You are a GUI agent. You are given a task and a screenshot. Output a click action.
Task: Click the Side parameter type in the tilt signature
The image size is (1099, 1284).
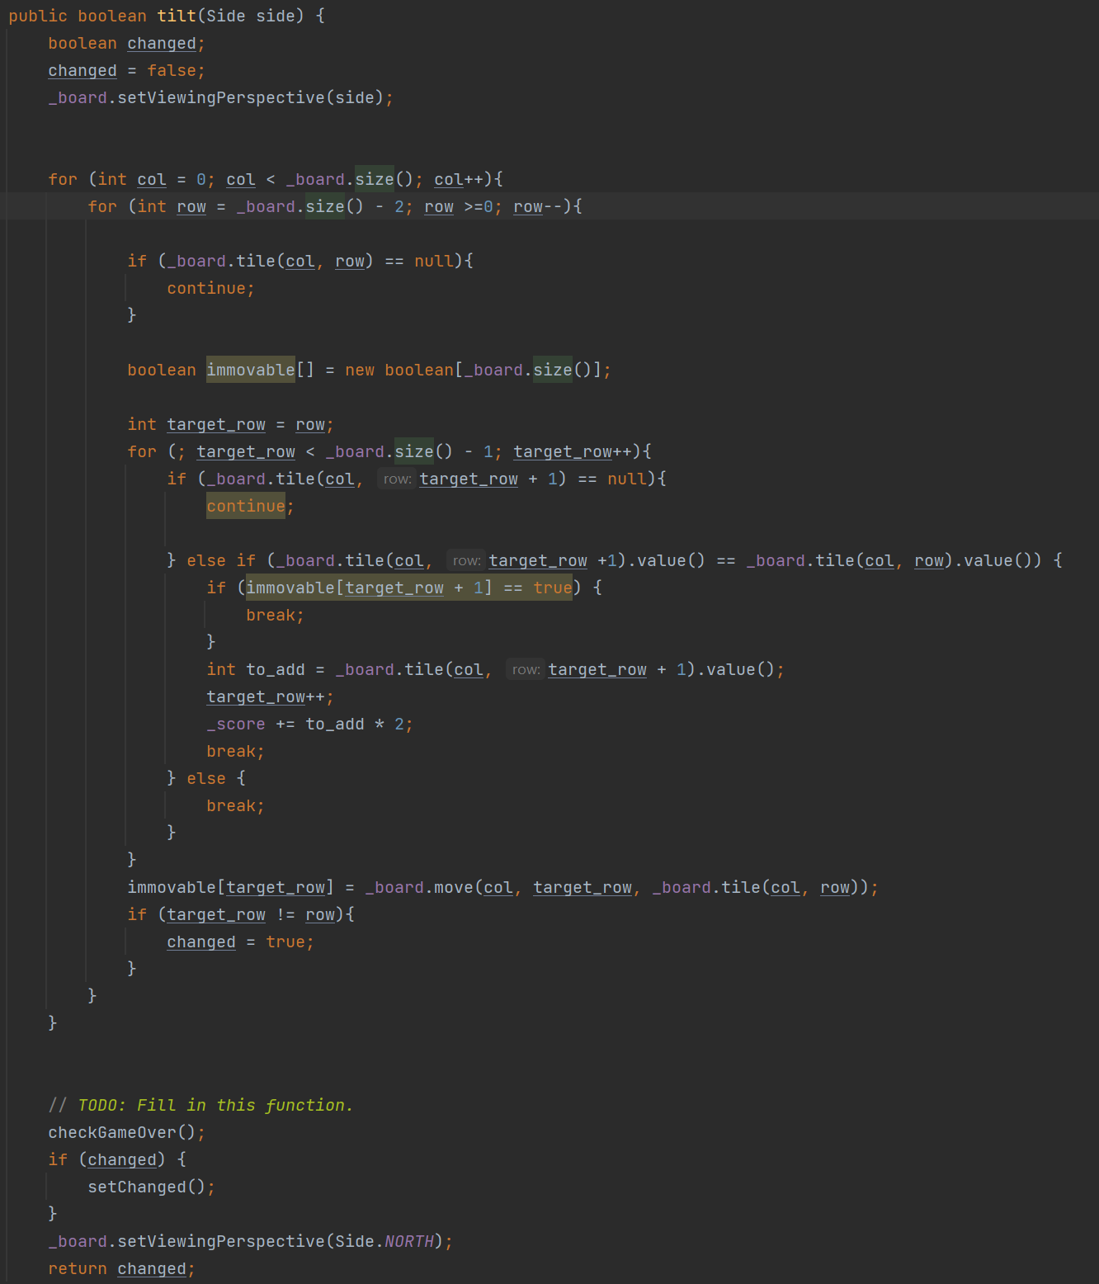tap(225, 16)
